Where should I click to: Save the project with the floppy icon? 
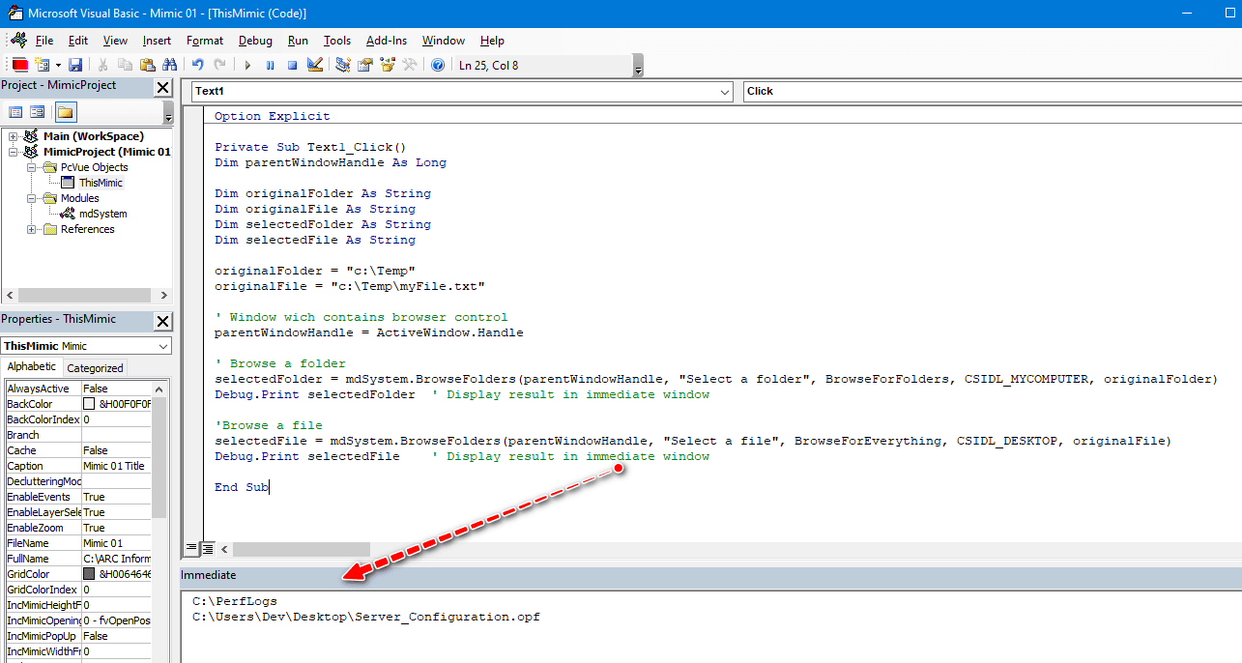(74, 65)
